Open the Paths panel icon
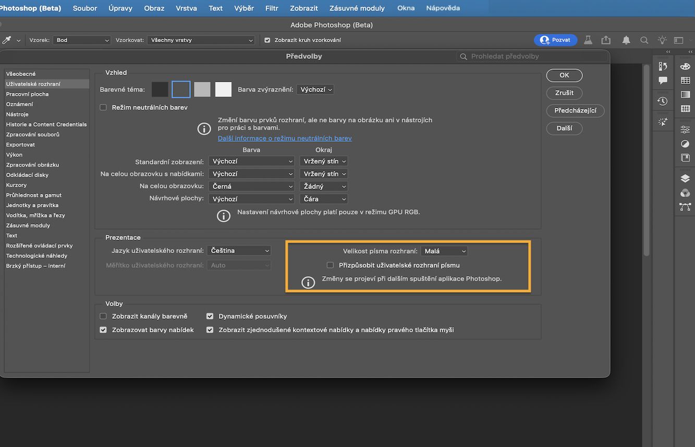Image resolution: width=695 pixels, height=447 pixels. (x=685, y=206)
